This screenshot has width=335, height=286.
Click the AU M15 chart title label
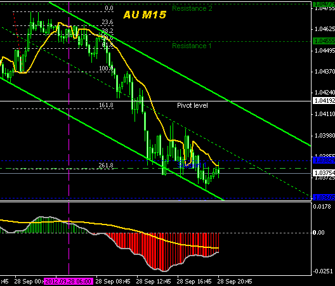click(x=145, y=15)
